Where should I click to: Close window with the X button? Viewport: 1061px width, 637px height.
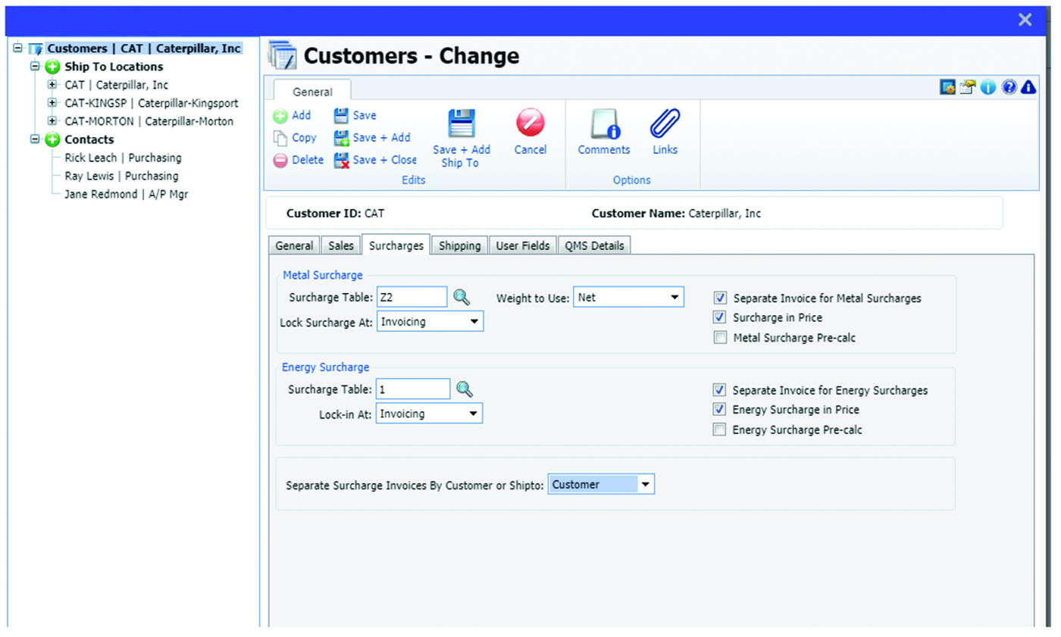1025,20
